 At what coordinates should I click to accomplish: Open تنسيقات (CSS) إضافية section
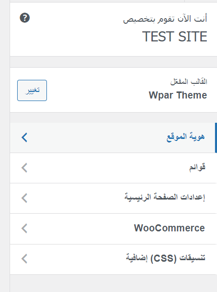[x=114, y=259]
